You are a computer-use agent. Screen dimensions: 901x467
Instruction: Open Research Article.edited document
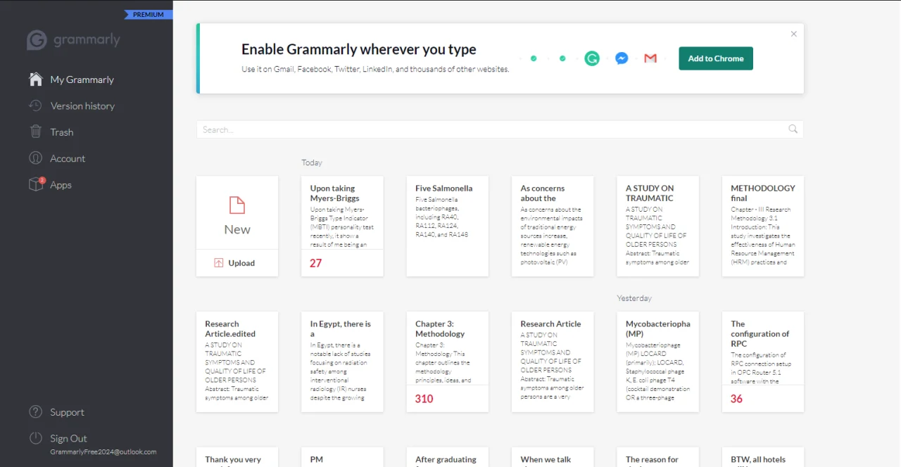pyautogui.click(x=237, y=362)
